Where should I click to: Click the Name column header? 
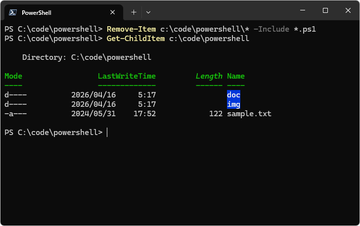tap(236, 76)
